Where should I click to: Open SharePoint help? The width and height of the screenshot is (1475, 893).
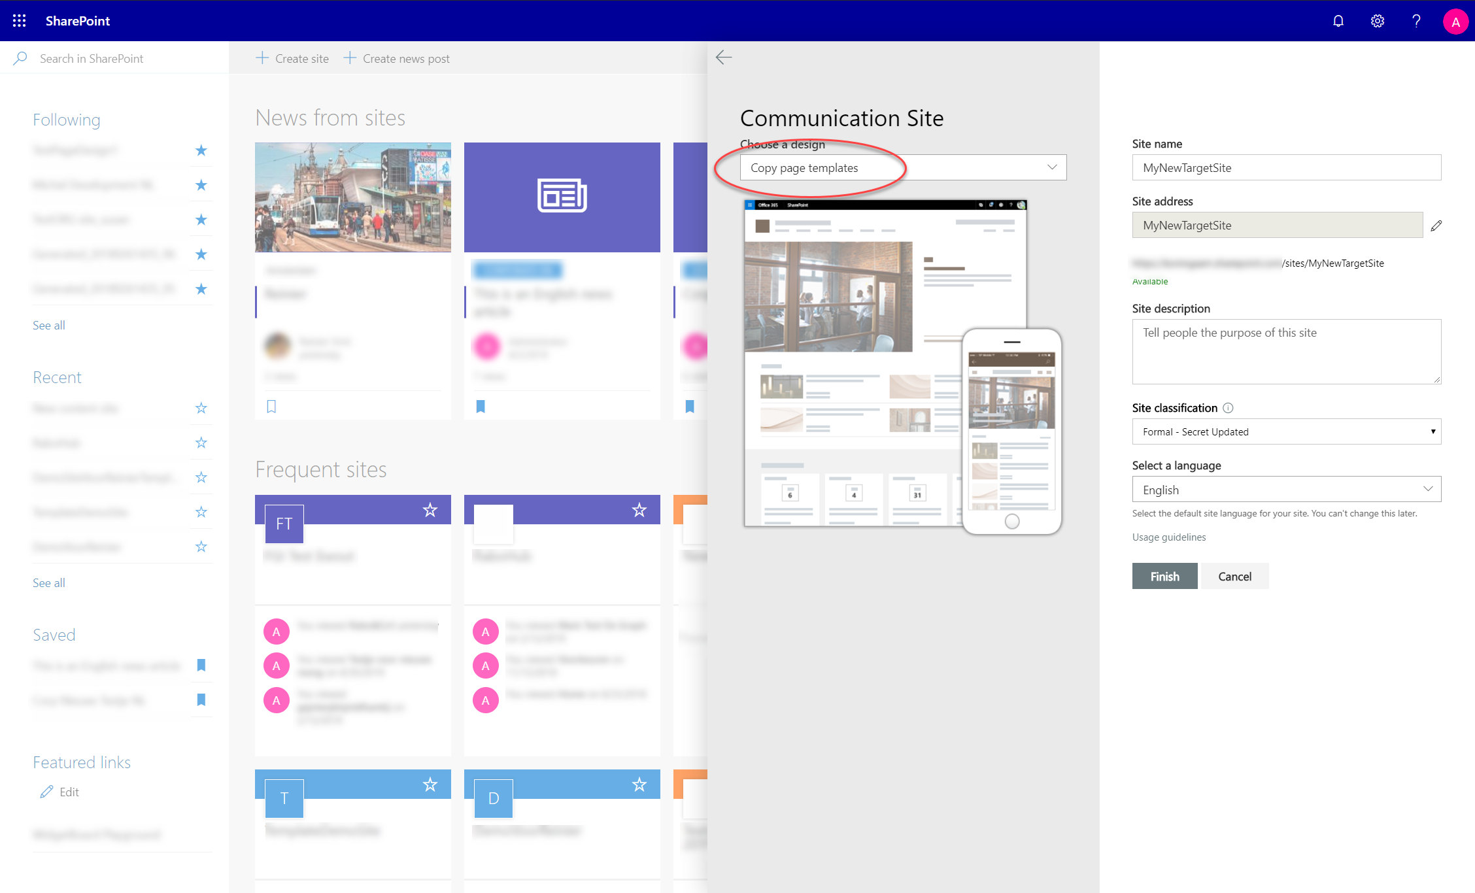(x=1416, y=20)
